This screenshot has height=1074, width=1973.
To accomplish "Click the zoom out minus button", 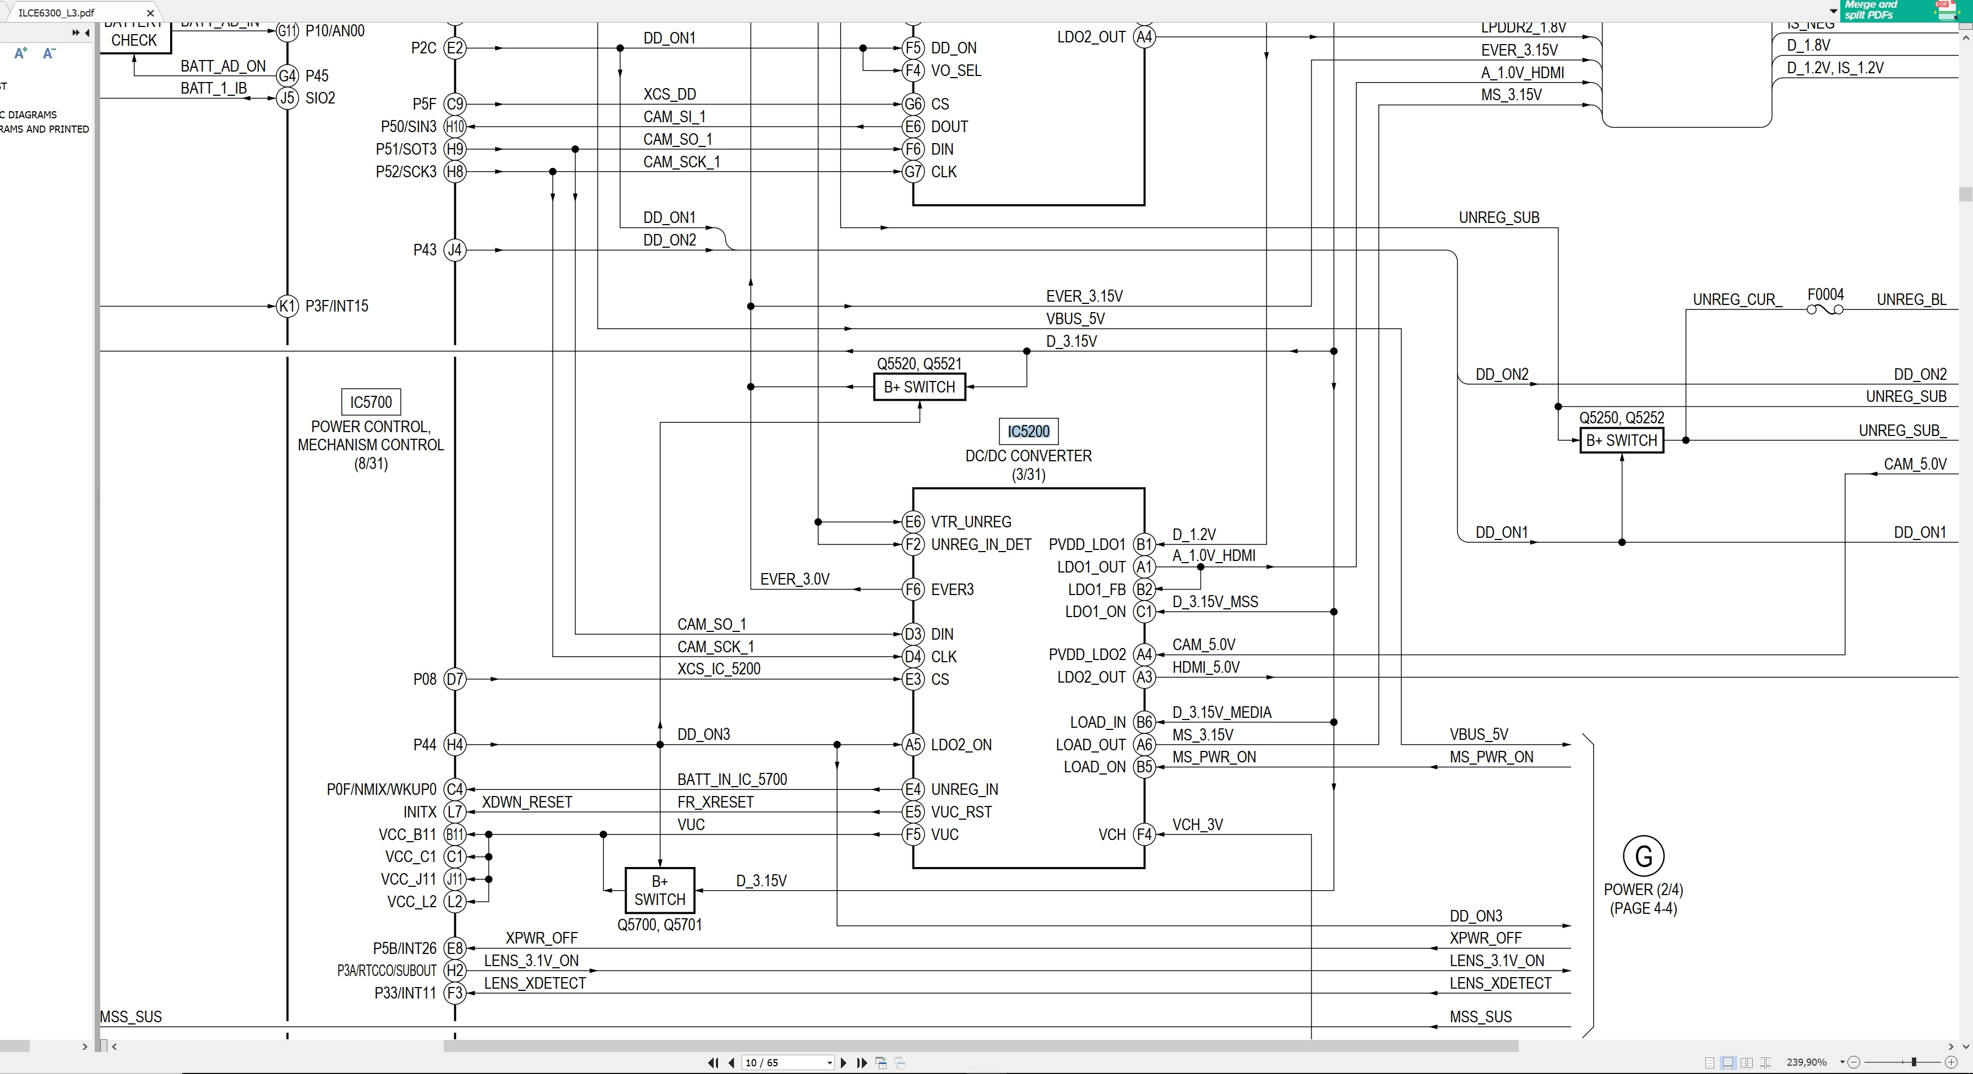I will 1854,1062.
